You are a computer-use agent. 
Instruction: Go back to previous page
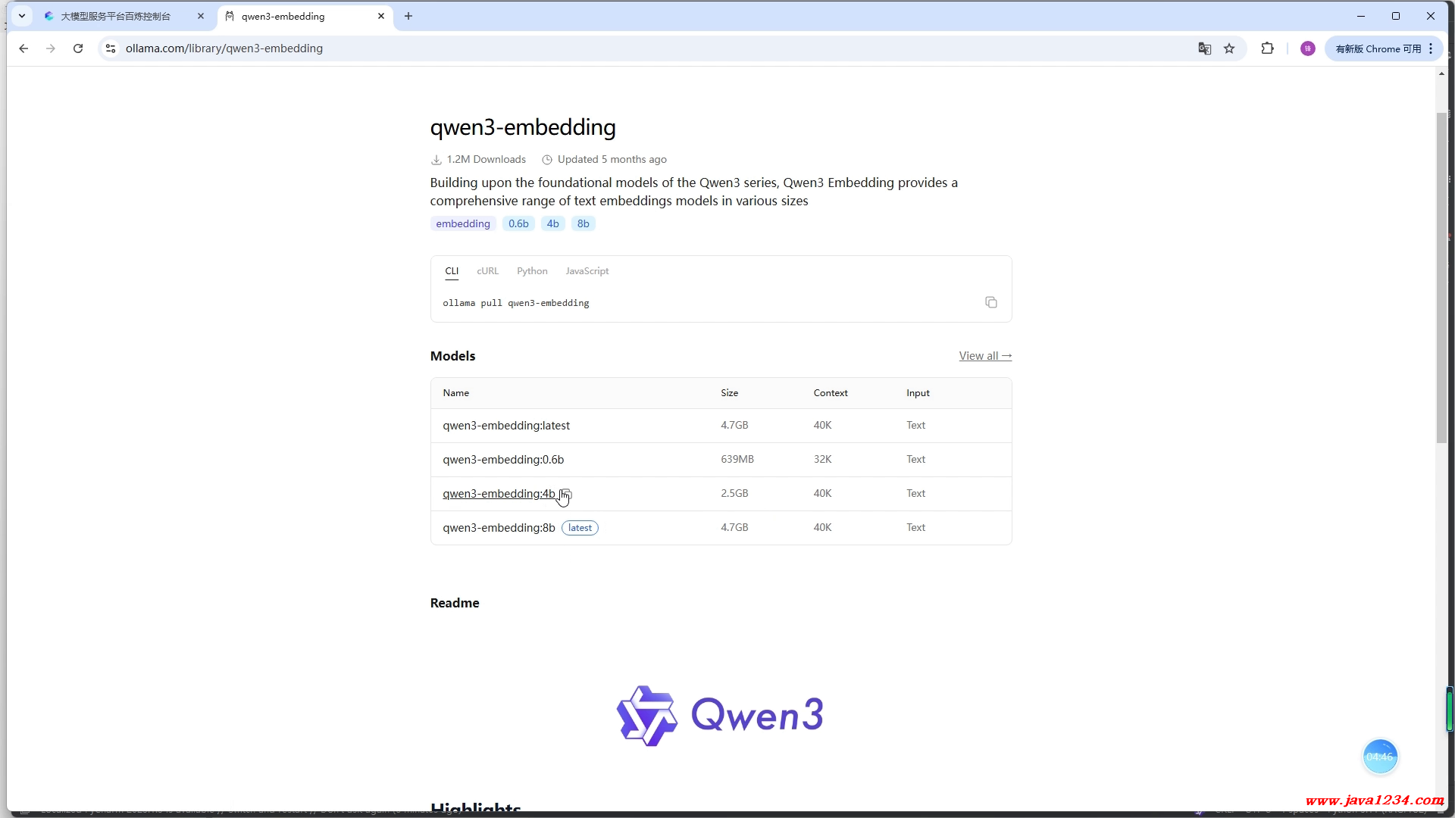pyautogui.click(x=23, y=48)
